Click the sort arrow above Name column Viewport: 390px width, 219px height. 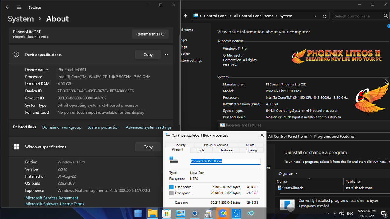(x=309, y=179)
